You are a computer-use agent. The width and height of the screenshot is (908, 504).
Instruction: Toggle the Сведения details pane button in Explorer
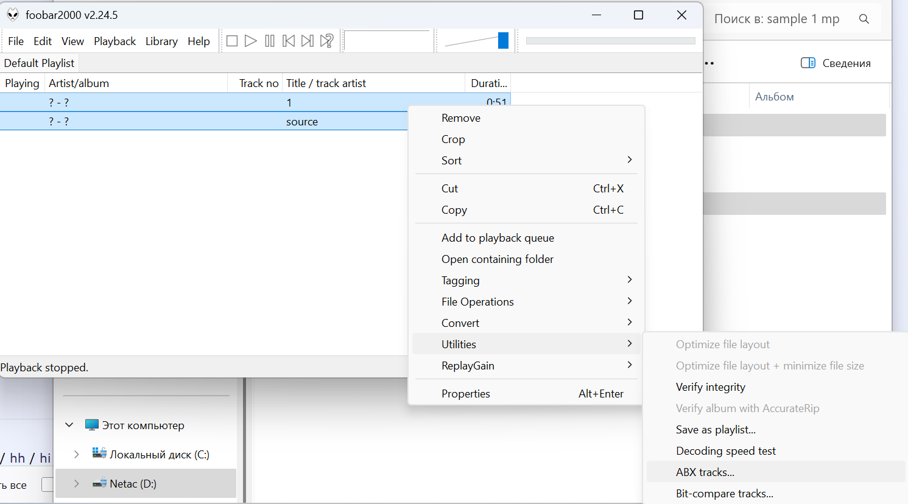[836, 63]
